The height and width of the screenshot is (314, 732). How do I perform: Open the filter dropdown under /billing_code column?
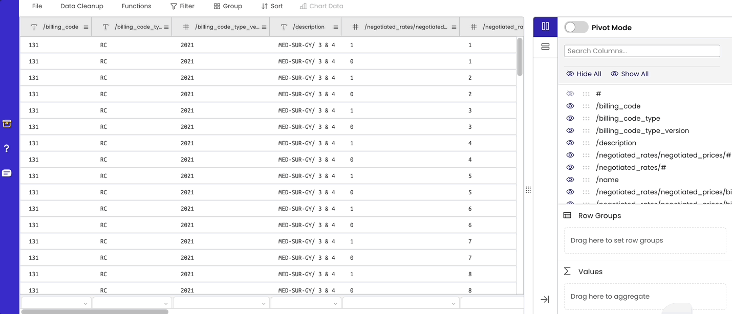coord(56,302)
